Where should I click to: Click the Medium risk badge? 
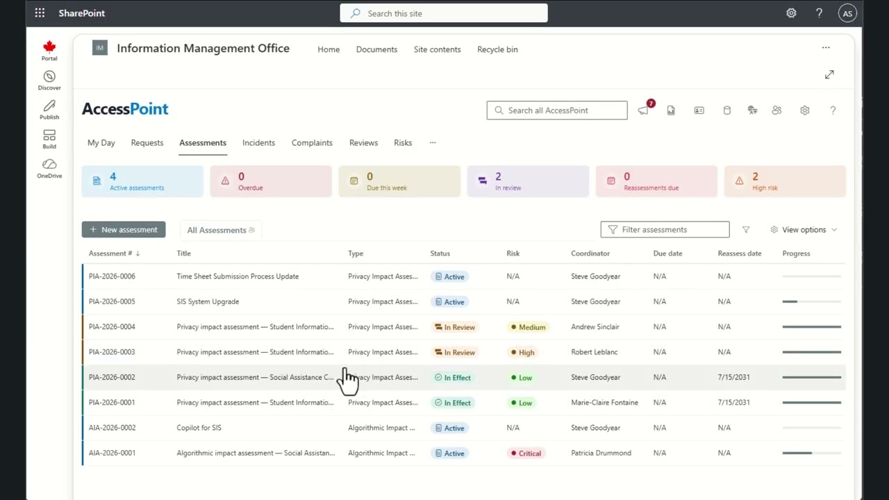coord(529,327)
